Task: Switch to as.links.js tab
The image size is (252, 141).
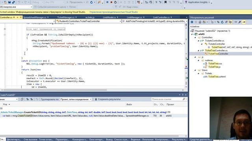Action: [90, 17]
